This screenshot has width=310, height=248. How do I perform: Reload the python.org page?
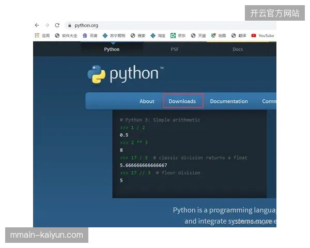(57, 25)
